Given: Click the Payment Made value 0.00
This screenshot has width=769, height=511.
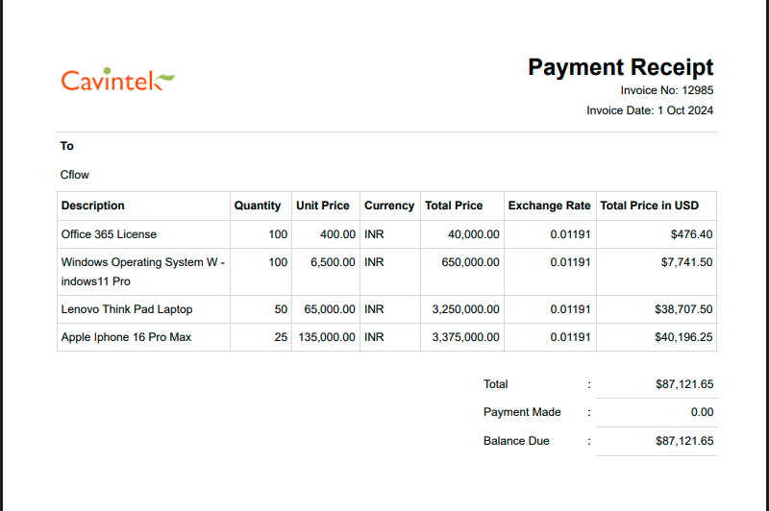Looking at the screenshot, I should (x=702, y=412).
